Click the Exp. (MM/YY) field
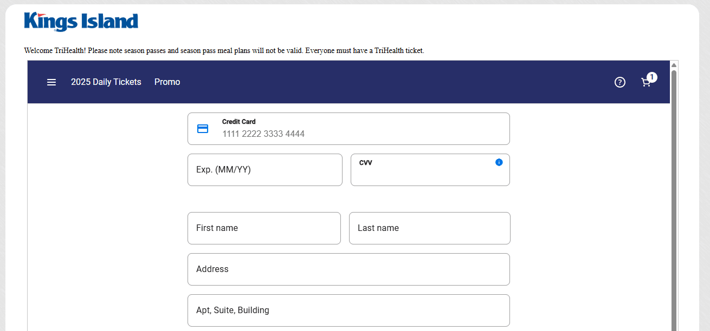The width and height of the screenshot is (710, 331). coord(265,170)
